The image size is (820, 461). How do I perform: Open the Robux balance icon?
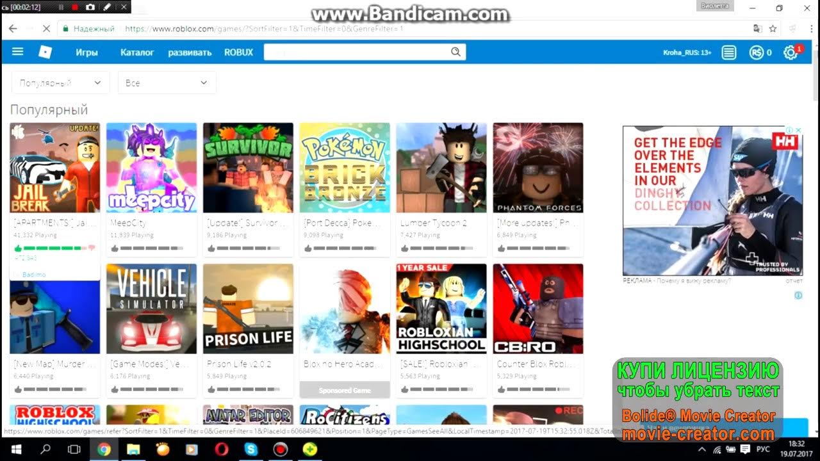point(757,53)
